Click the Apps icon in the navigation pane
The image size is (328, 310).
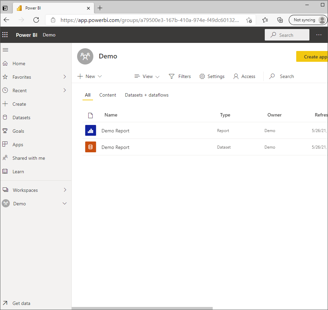pyautogui.click(x=5, y=144)
